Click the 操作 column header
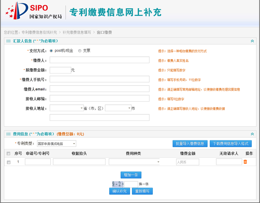This screenshot has width=260, height=203. 249,154
